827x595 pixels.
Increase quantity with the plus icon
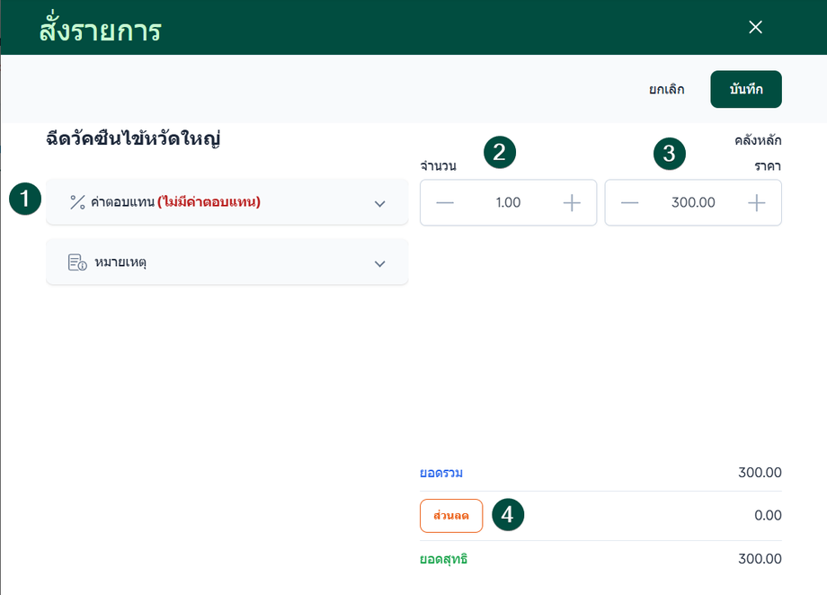click(572, 202)
